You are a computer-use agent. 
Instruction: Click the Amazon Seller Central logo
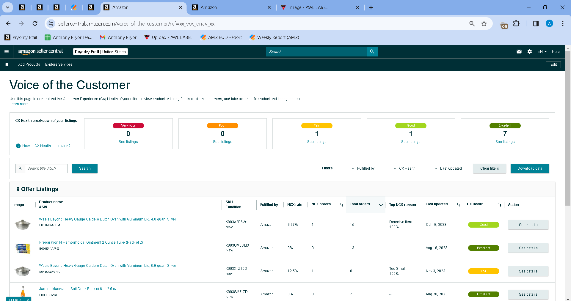[x=40, y=51]
